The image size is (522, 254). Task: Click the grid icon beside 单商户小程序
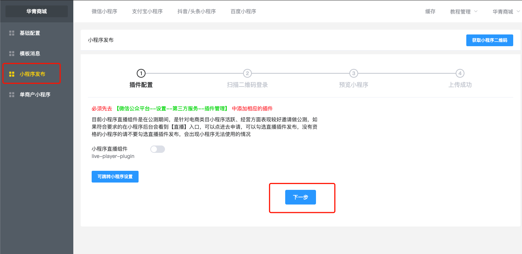pos(12,95)
